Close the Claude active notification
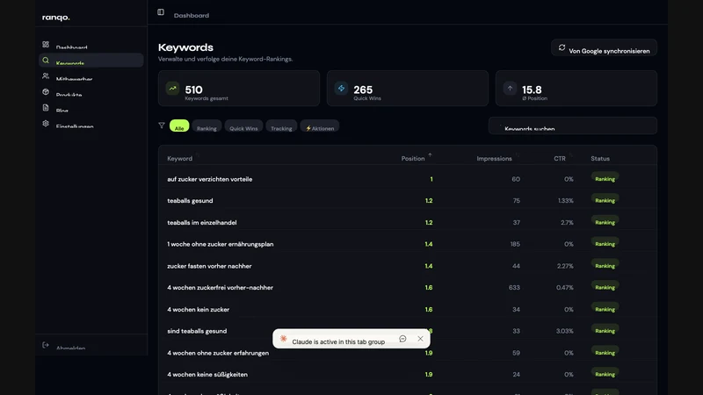This screenshot has height=395, width=703. click(x=420, y=339)
